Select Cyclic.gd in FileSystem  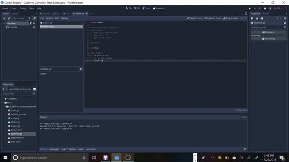pos(15,111)
